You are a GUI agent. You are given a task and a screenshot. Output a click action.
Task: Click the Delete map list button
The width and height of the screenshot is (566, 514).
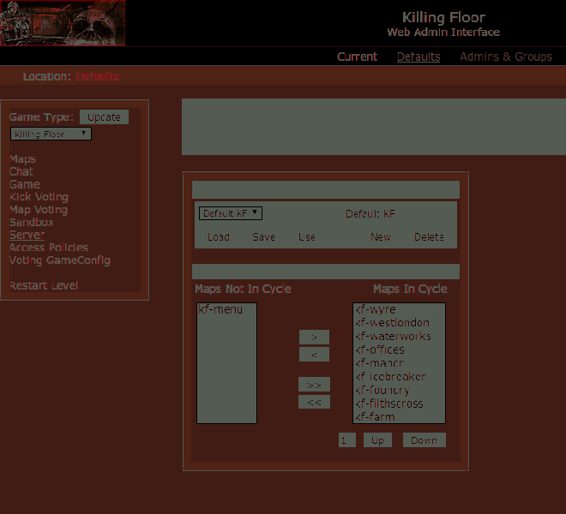pos(429,237)
